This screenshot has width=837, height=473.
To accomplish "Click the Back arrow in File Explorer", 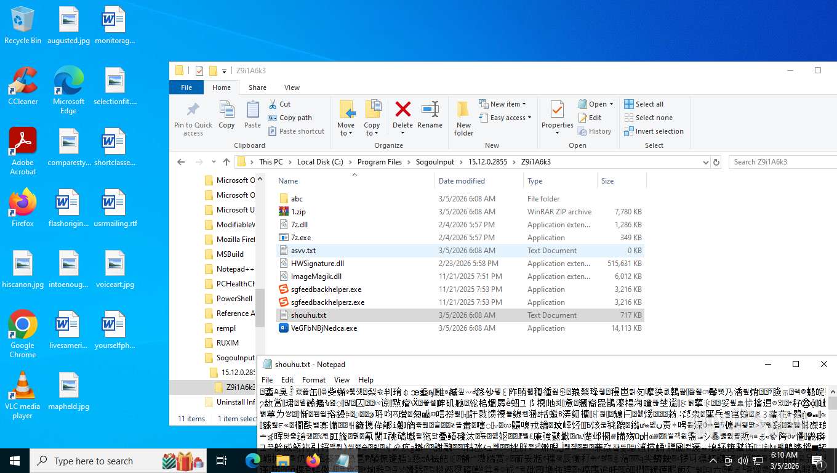I will tap(181, 162).
